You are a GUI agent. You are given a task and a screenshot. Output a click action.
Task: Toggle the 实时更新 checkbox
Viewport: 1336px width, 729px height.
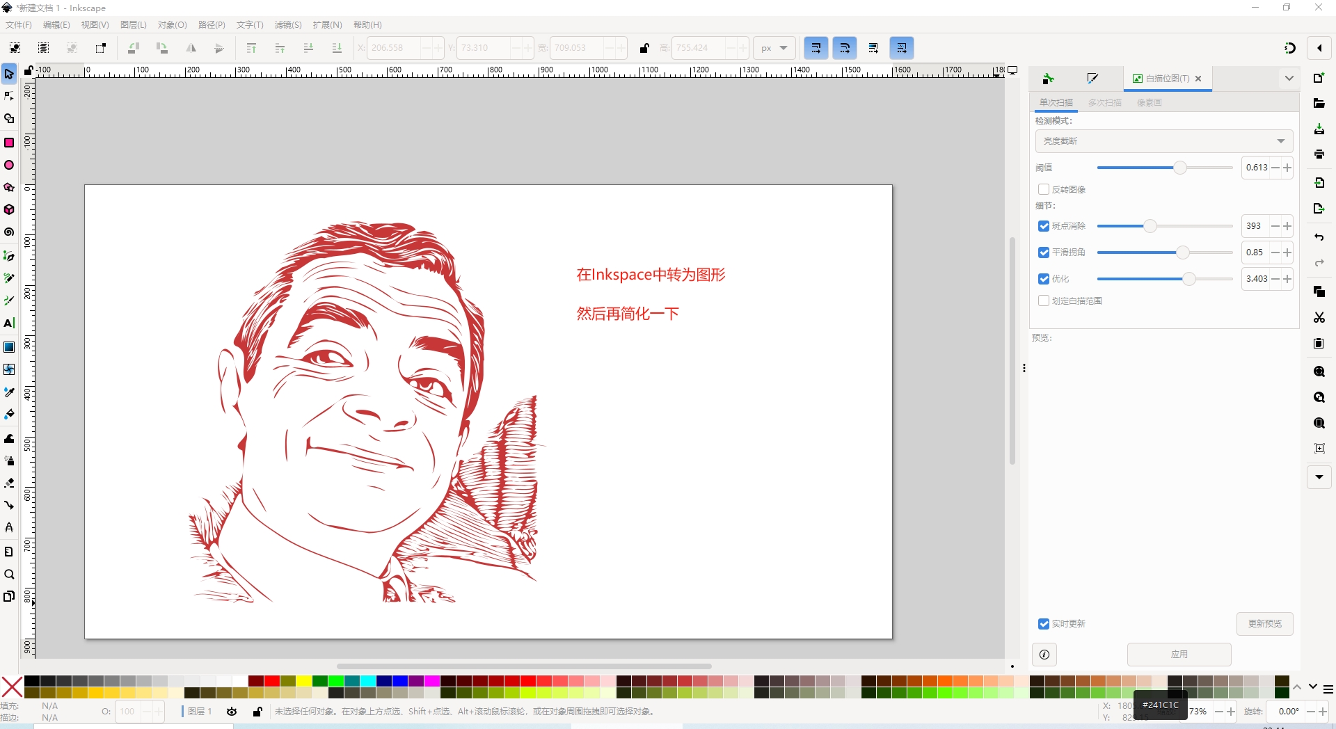(x=1043, y=624)
